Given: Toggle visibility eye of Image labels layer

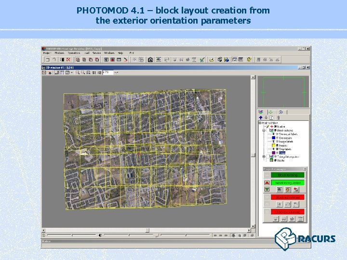Looking at the screenshot, I should [x=277, y=142].
